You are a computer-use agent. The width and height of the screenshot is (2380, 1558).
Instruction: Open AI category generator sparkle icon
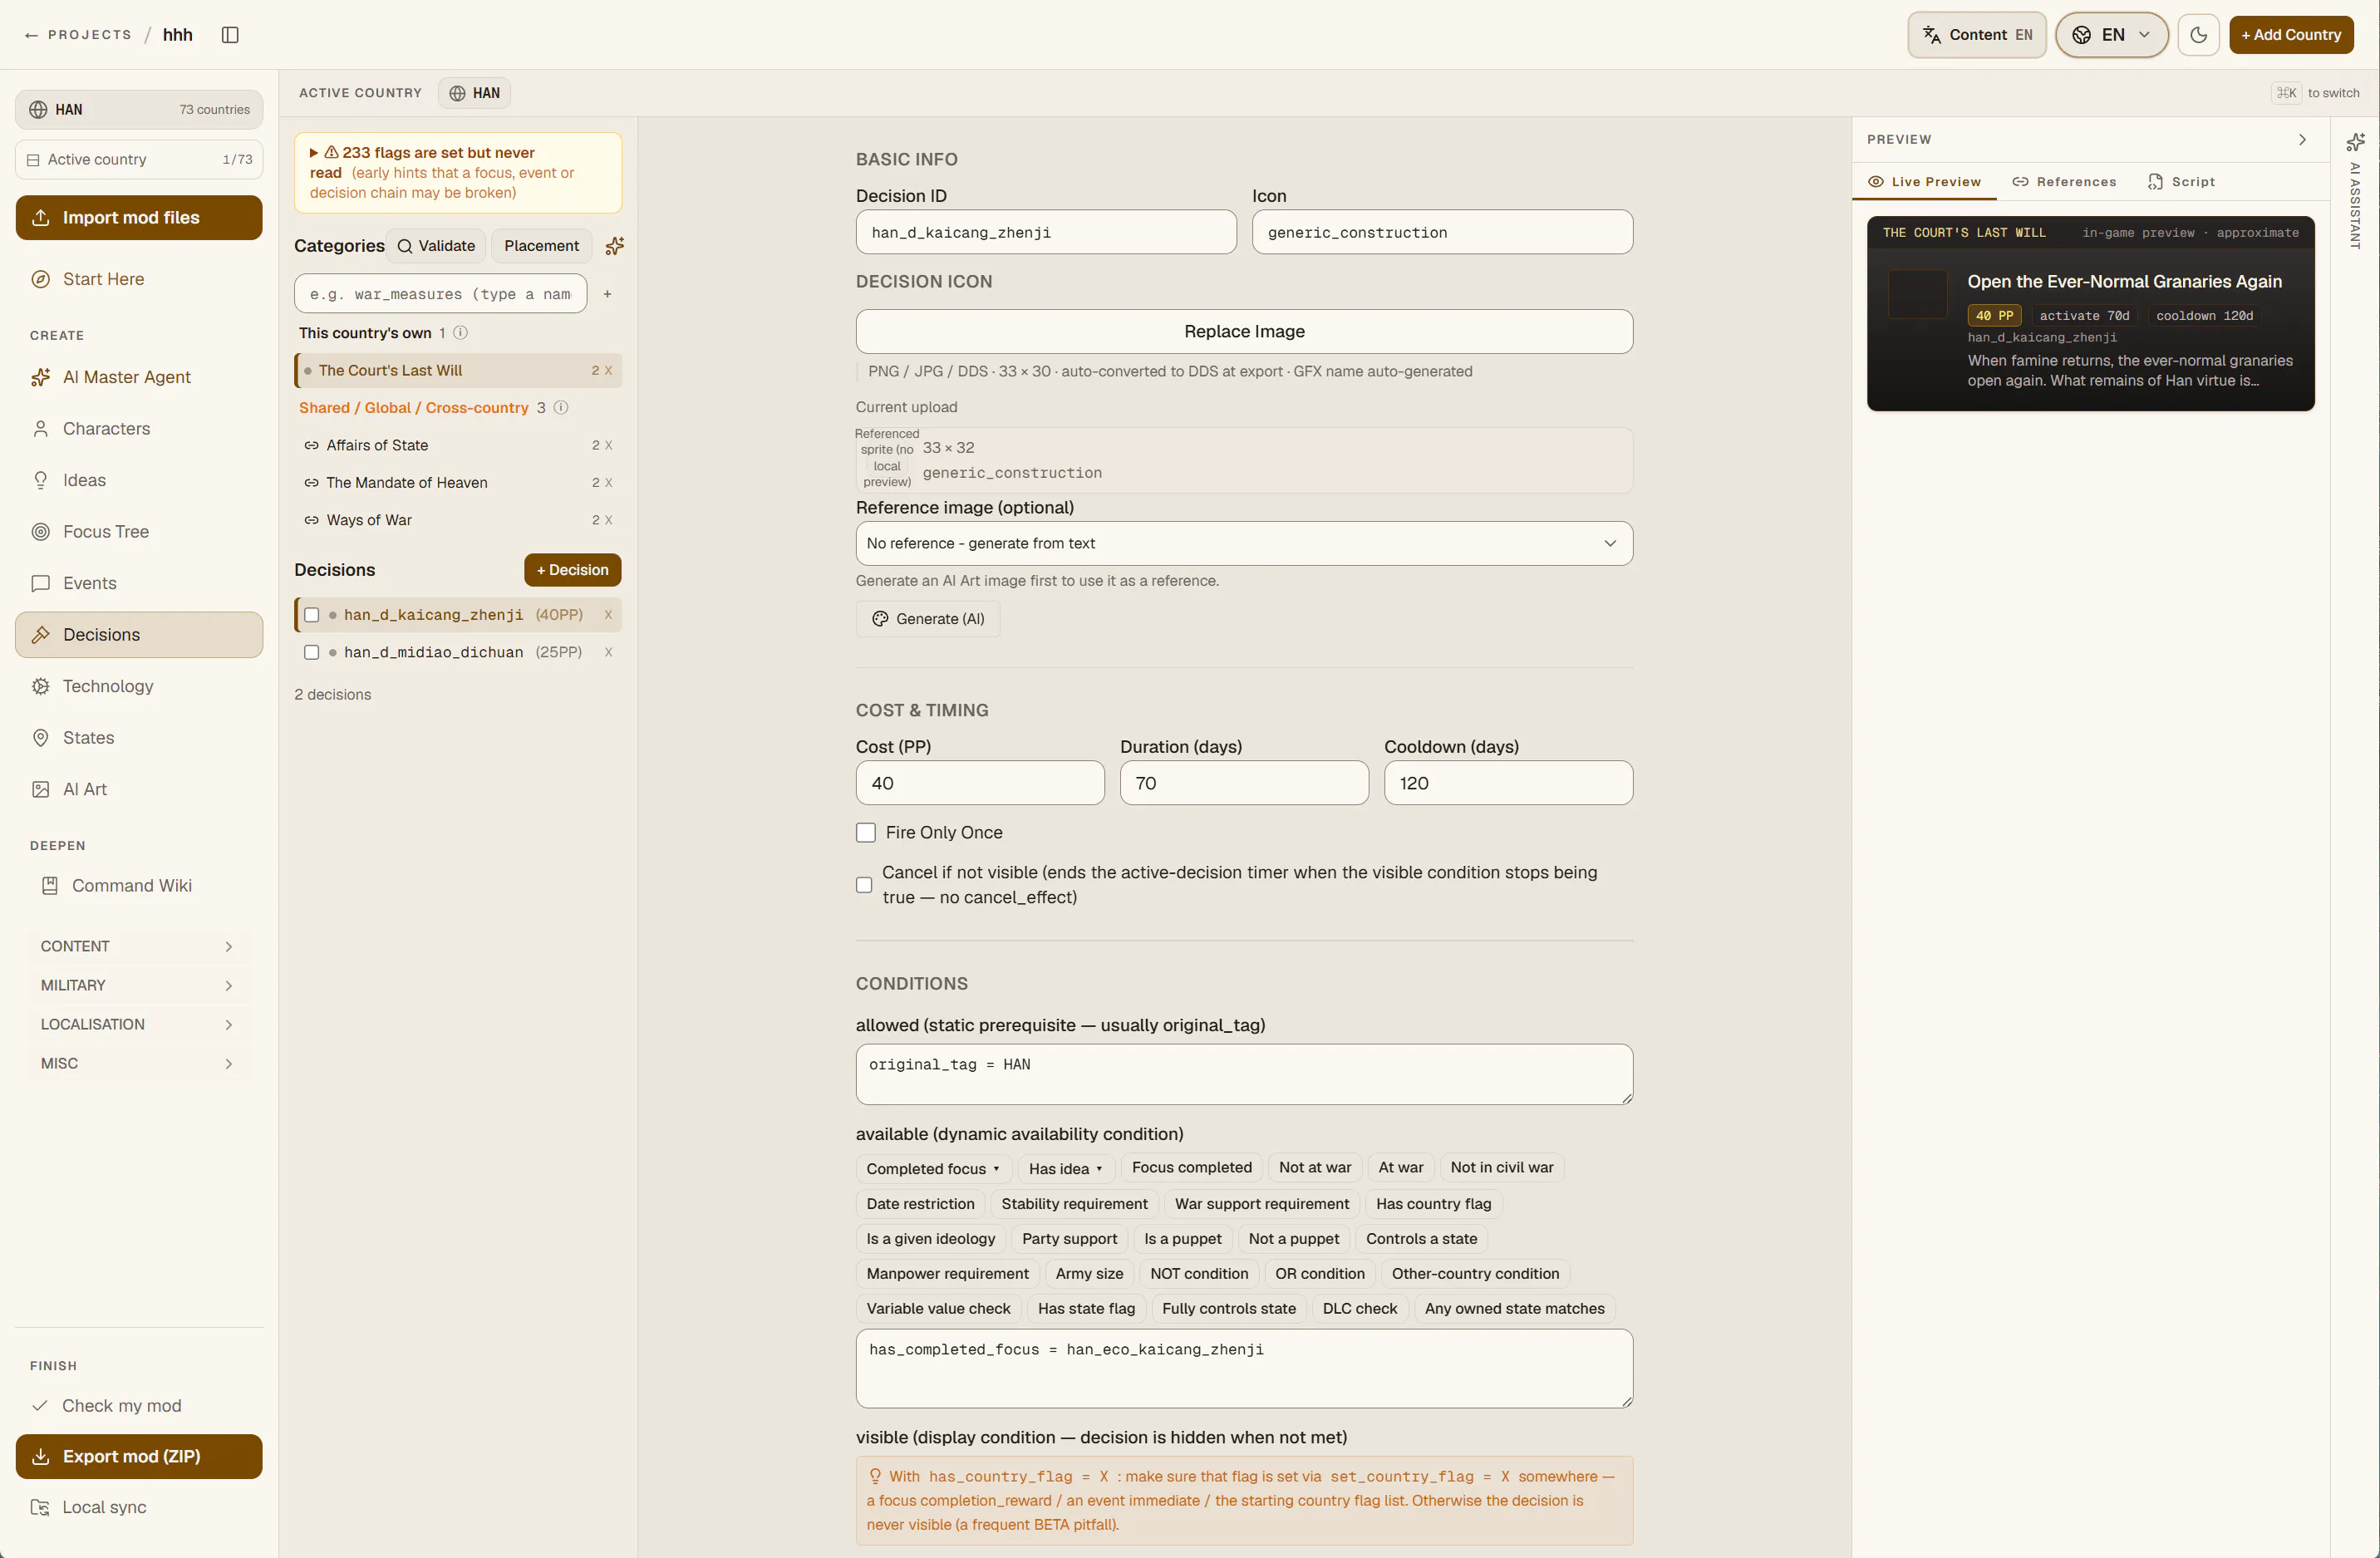pyautogui.click(x=615, y=246)
